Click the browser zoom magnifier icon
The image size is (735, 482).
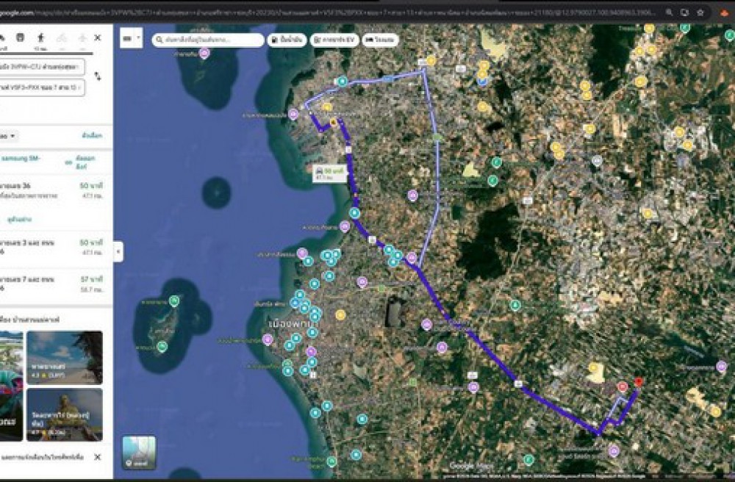point(669,12)
